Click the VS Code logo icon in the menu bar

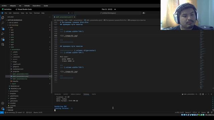[2, 13]
